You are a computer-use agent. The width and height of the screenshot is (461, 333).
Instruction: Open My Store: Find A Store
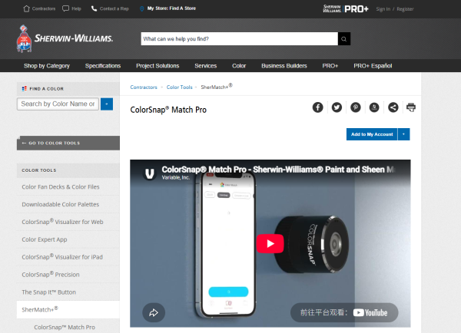167,8
